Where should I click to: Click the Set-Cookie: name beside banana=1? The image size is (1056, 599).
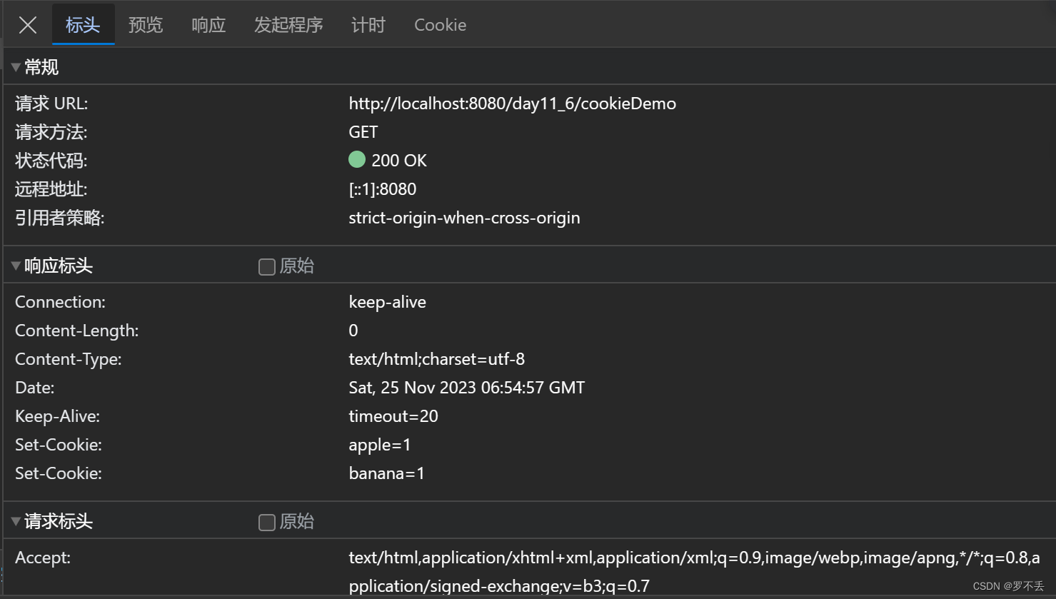[x=59, y=473]
